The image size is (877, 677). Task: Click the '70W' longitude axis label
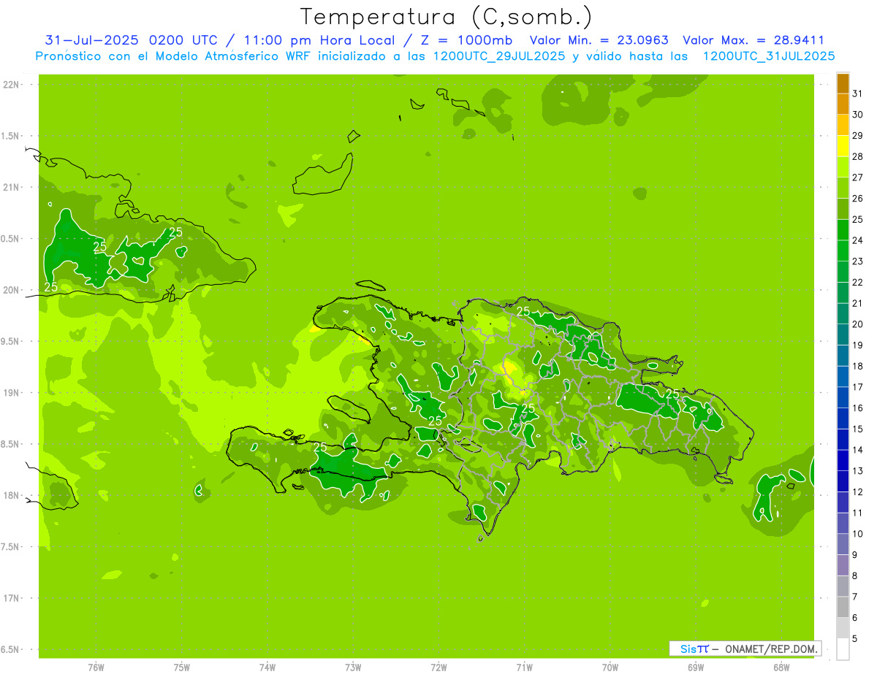click(x=610, y=668)
